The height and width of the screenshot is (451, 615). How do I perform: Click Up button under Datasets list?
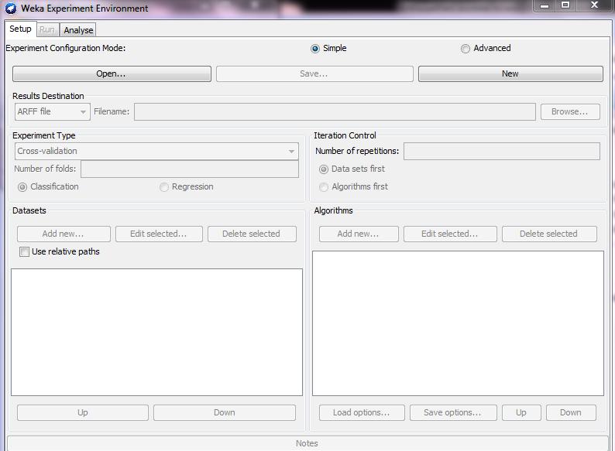[x=83, y=412]
